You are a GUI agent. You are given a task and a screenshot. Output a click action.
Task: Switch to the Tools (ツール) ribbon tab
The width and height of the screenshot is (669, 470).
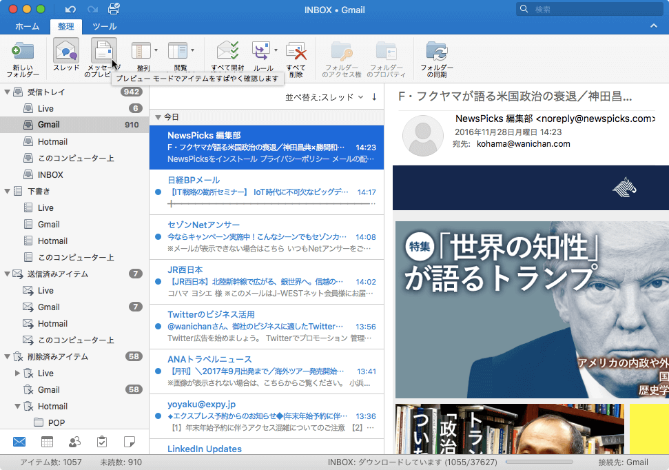coord(105,26)
